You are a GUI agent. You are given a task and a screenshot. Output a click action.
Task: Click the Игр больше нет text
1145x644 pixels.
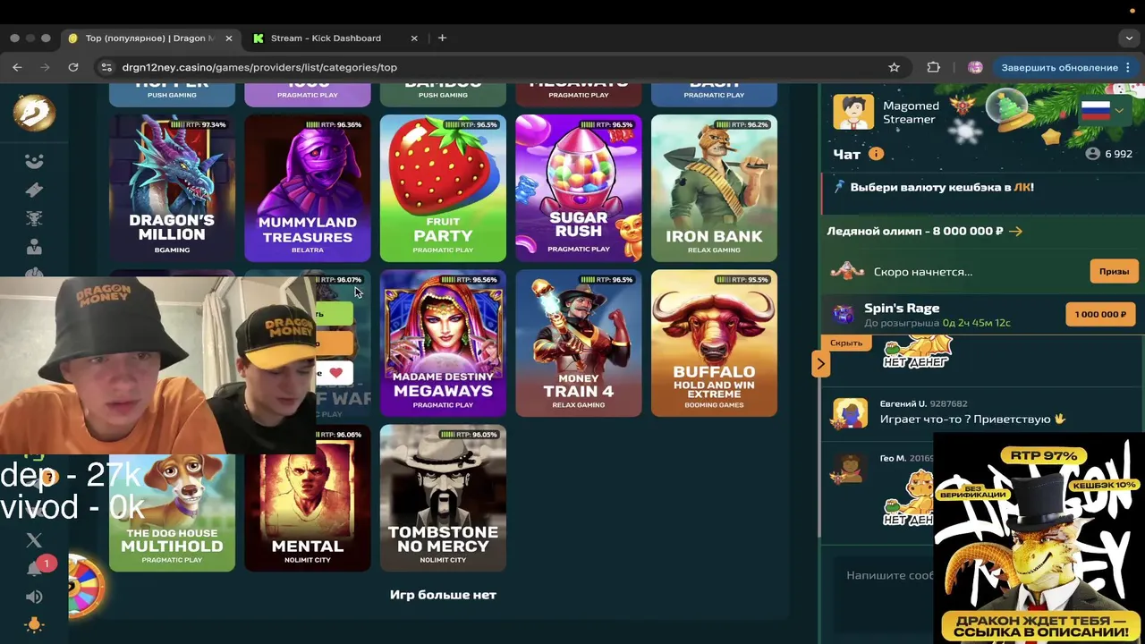[x=443, y=595]
